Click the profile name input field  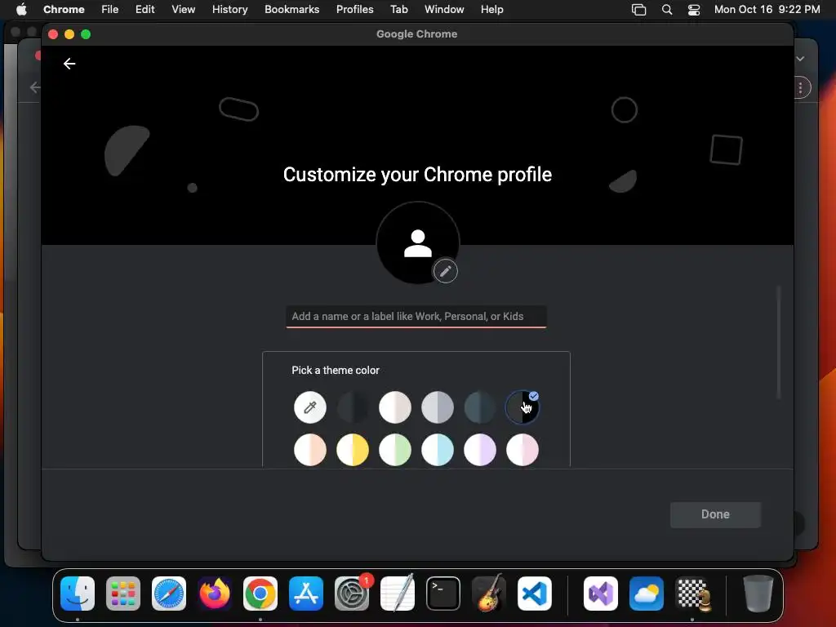tap(416, 316)
